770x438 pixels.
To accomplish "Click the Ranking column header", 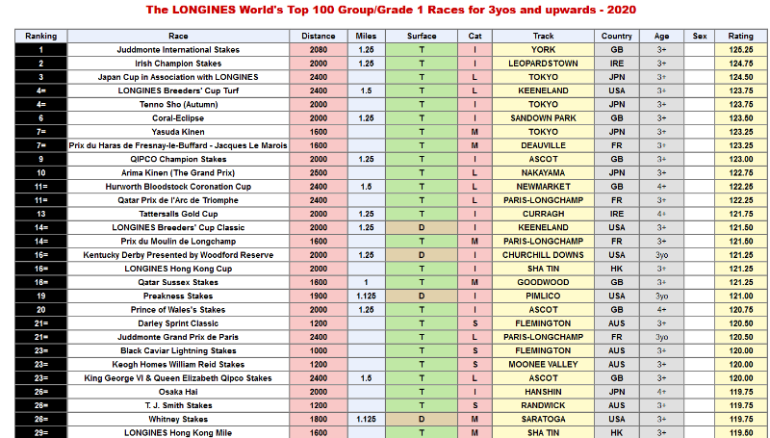I will (x=41, y=36).
